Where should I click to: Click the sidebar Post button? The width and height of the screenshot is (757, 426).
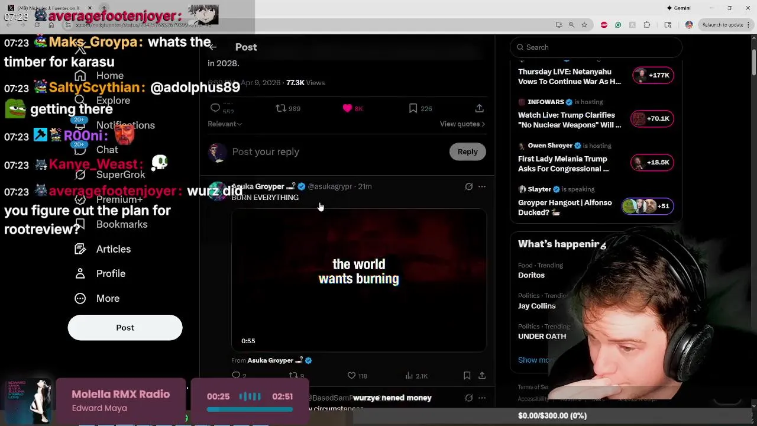(x=125, y=328)
